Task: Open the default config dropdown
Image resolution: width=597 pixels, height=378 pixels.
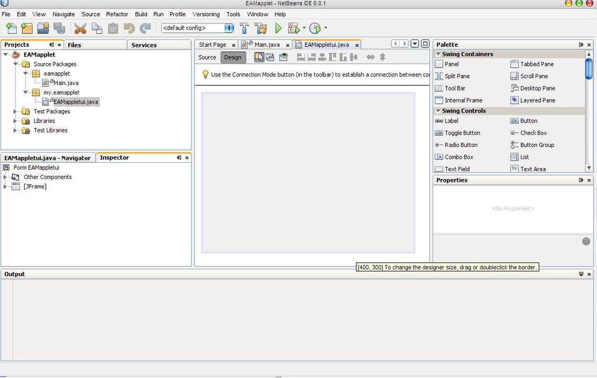Action: click(229, 28)
